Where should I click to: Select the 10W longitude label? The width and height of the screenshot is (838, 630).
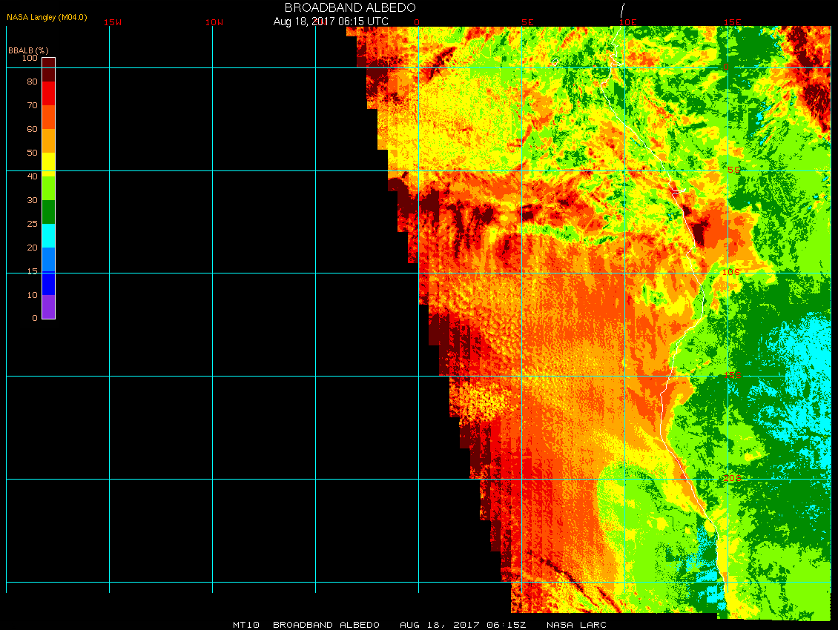(214, 22)
